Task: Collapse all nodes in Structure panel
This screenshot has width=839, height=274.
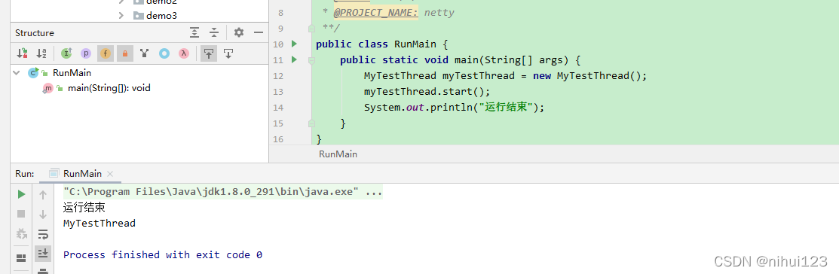Action: tap(214, 32)
